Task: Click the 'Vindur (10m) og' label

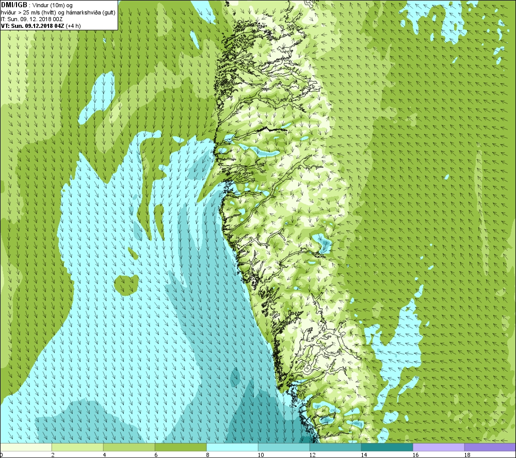Action: pos(53,6)
